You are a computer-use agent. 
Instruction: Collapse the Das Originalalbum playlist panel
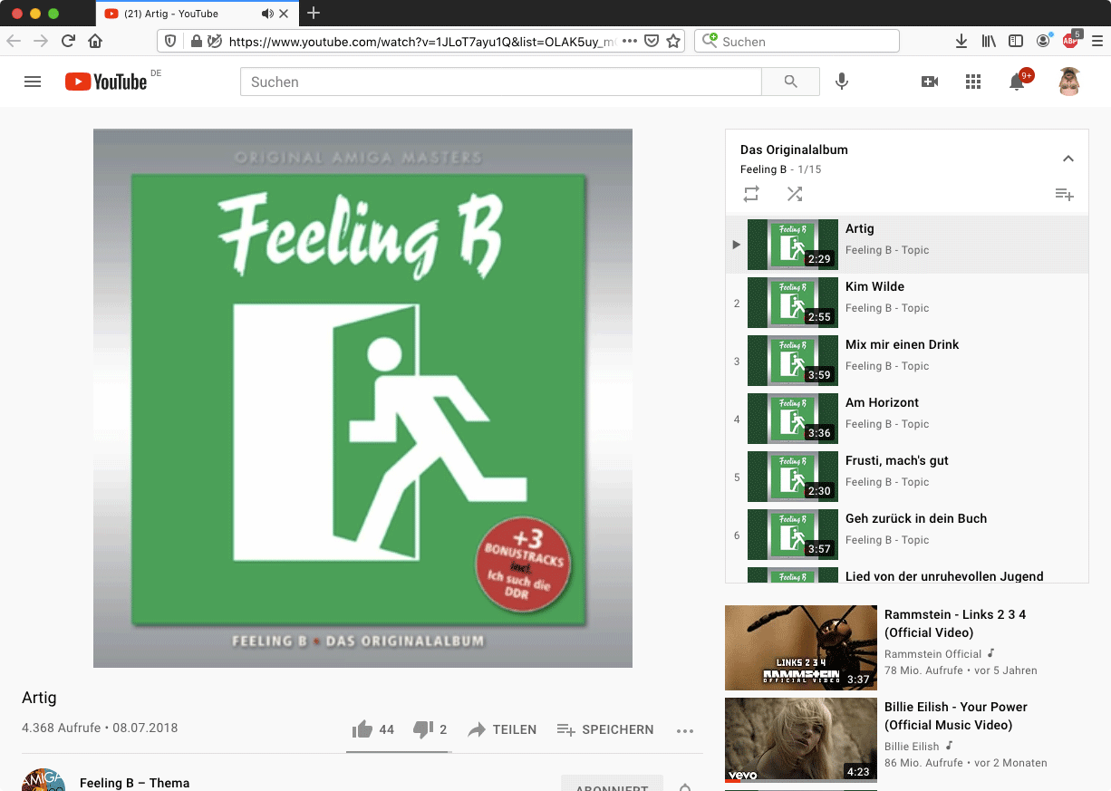click(x=1068, y=159)
